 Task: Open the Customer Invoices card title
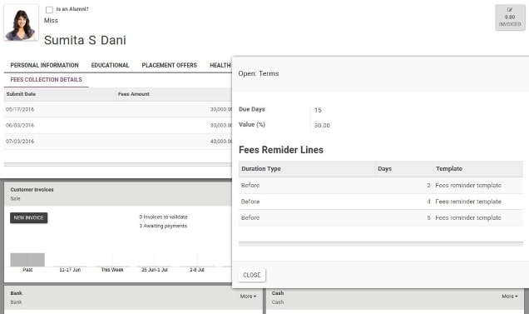[32, 190]
